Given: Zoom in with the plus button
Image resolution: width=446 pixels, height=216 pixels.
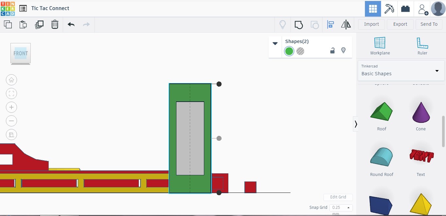Looking at the screenshot, I should tap(11, 107).
